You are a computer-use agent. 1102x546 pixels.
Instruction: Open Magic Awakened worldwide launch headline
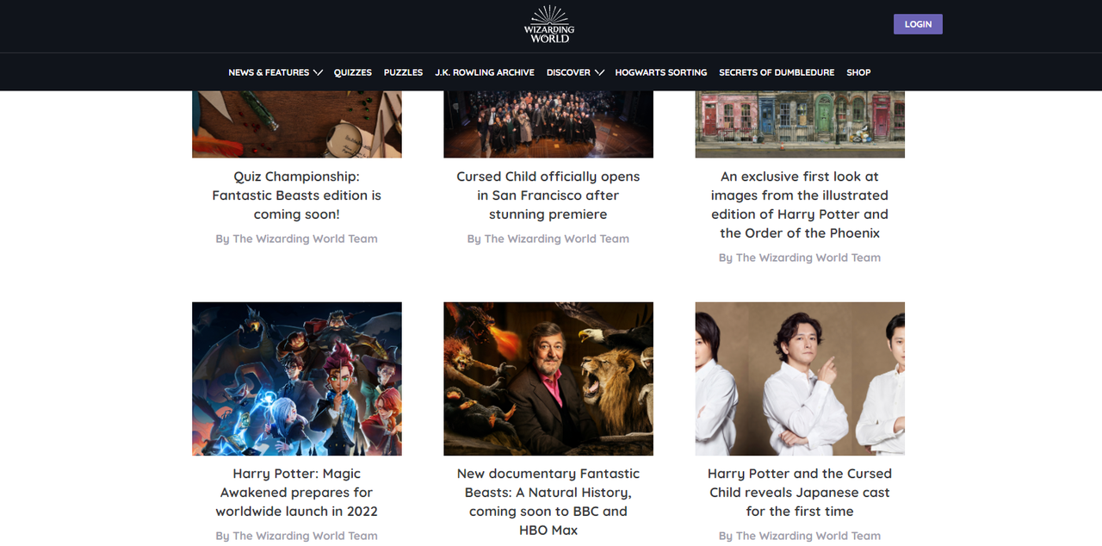pos(297,493)
